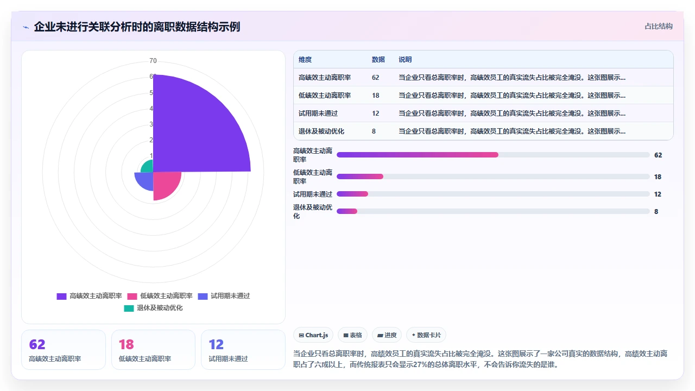695x391 pixels.
Task: Click value 12 in the table
Action: click(376, 113)
